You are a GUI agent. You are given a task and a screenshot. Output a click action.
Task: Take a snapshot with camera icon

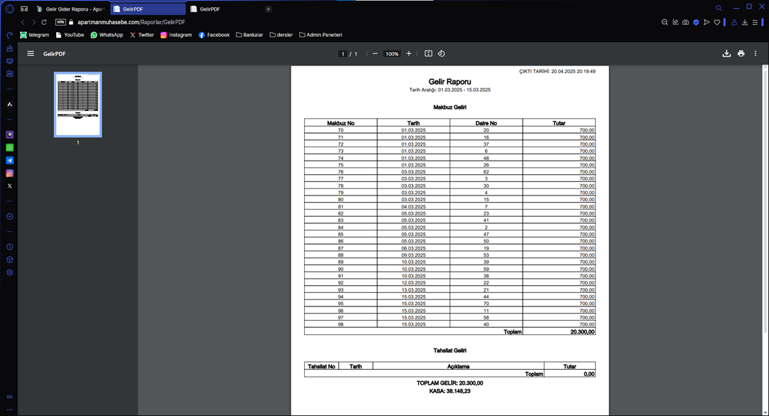(685, 22)
